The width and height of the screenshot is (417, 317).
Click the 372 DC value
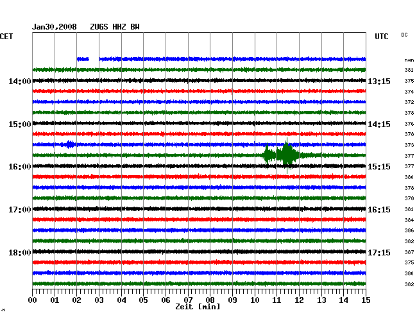click(x=409, y=102)
